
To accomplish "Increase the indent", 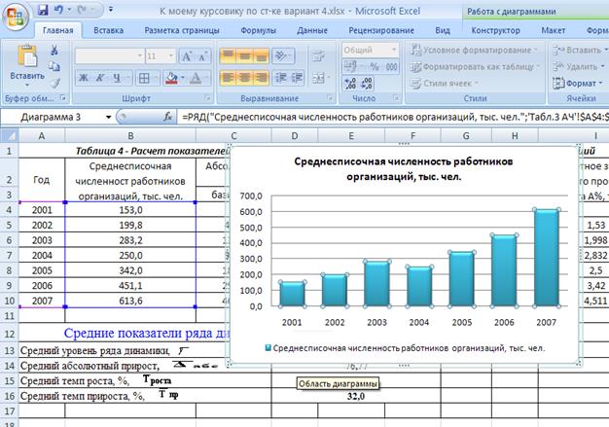I will [x=297, y=78].
